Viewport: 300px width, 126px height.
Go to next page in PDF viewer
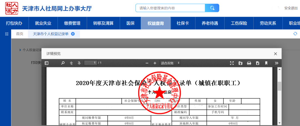[x=79, y=63]
